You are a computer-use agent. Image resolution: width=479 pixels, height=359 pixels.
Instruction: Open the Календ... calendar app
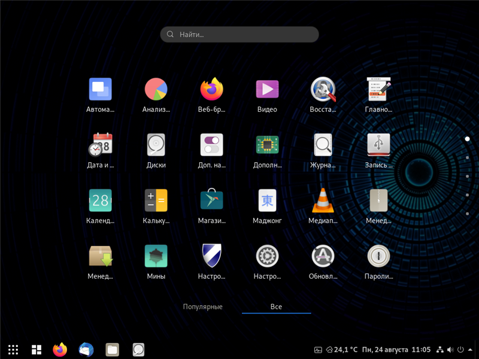pyautogui.click(x=100, y=206)
